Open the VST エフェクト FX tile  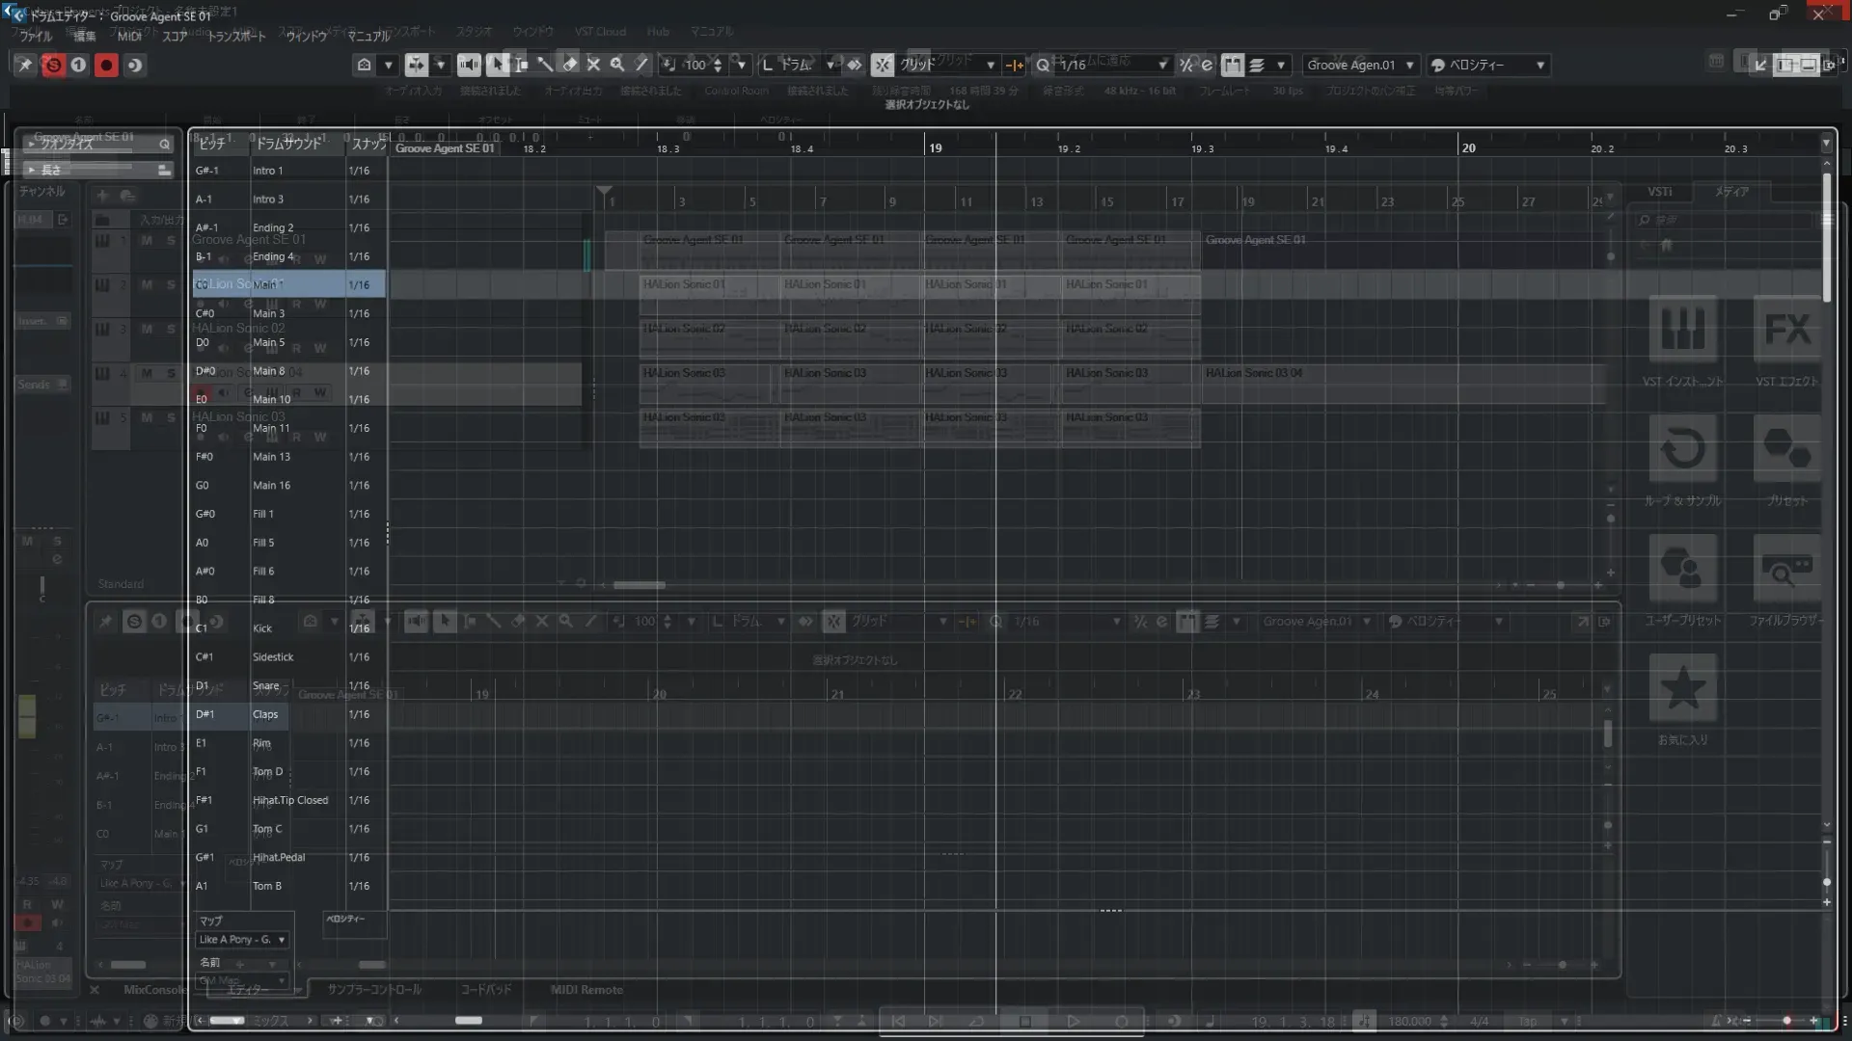[1786, 331]
